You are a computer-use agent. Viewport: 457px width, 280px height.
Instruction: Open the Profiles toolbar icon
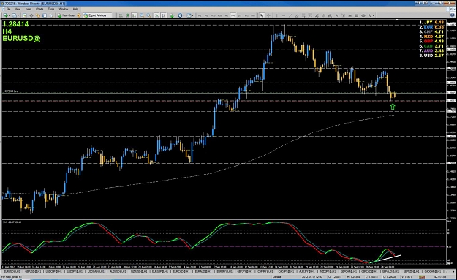14,15
